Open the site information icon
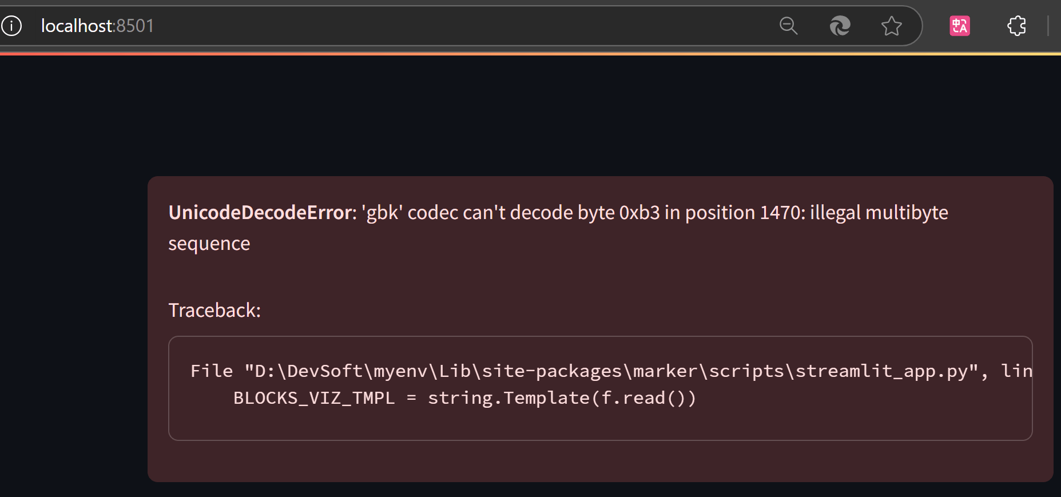 pyautogui.click(x=11, y=26)
